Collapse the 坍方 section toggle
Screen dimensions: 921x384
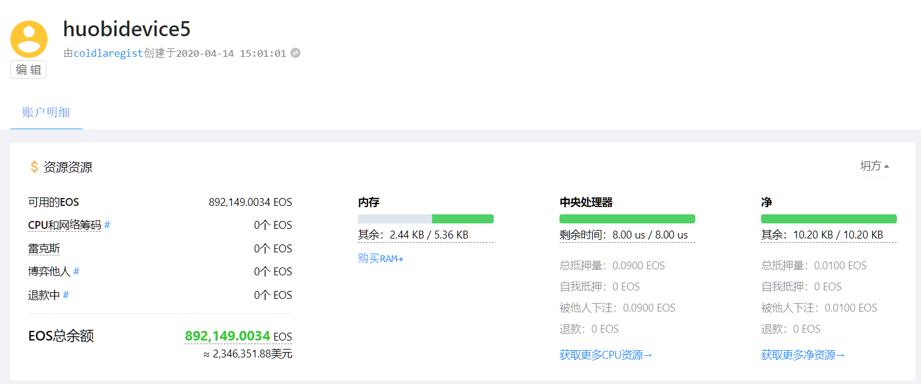tap(875, 166)
